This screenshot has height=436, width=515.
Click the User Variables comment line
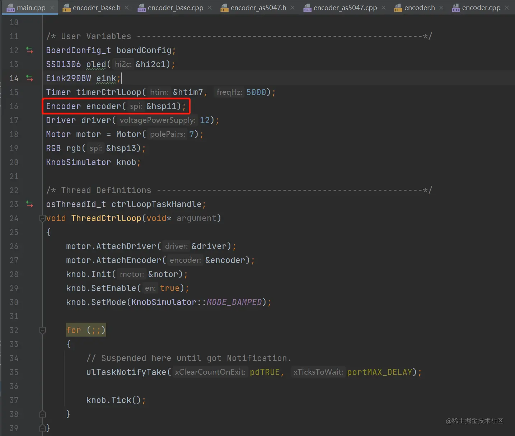(239, 36)
